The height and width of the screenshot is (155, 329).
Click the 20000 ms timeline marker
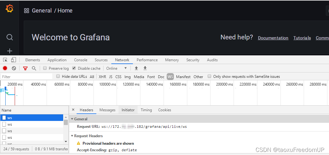(x=15, y=84)
